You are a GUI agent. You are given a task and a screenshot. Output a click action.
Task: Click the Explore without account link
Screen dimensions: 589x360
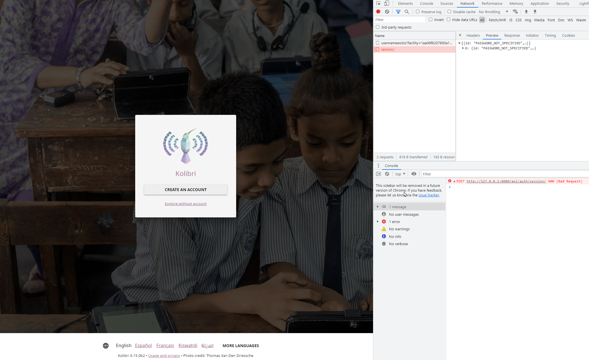[186, 204]
